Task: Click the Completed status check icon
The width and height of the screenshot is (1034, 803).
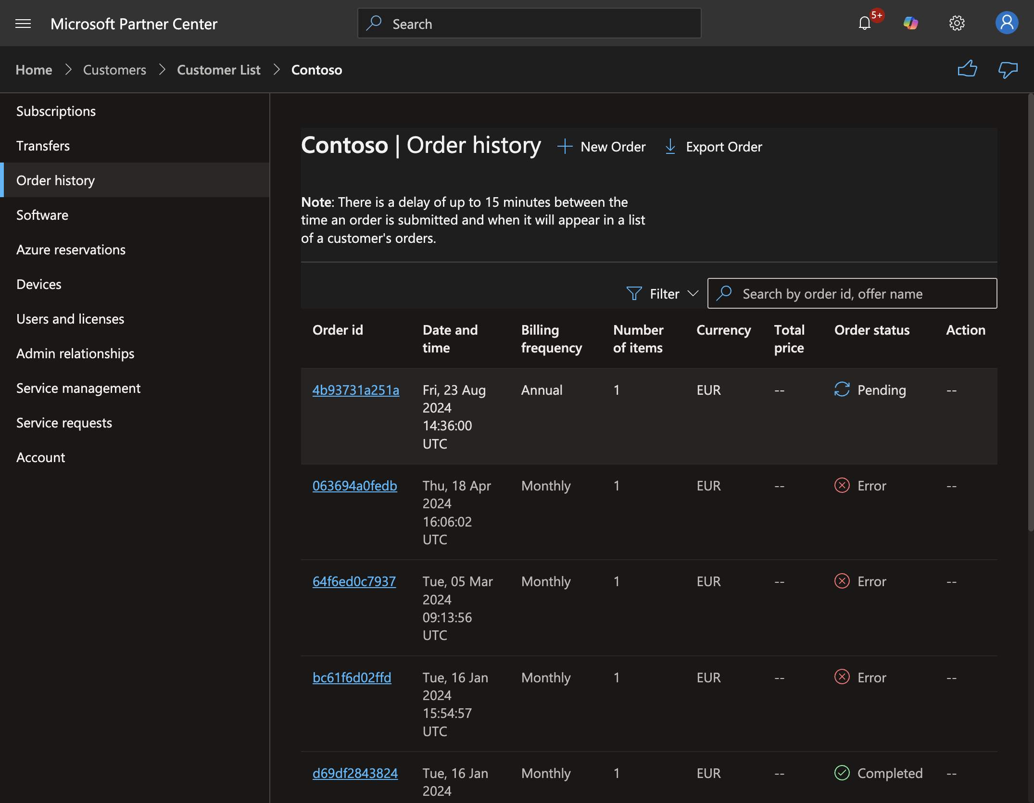Action: pyautogui.click(x=842, y=773)
